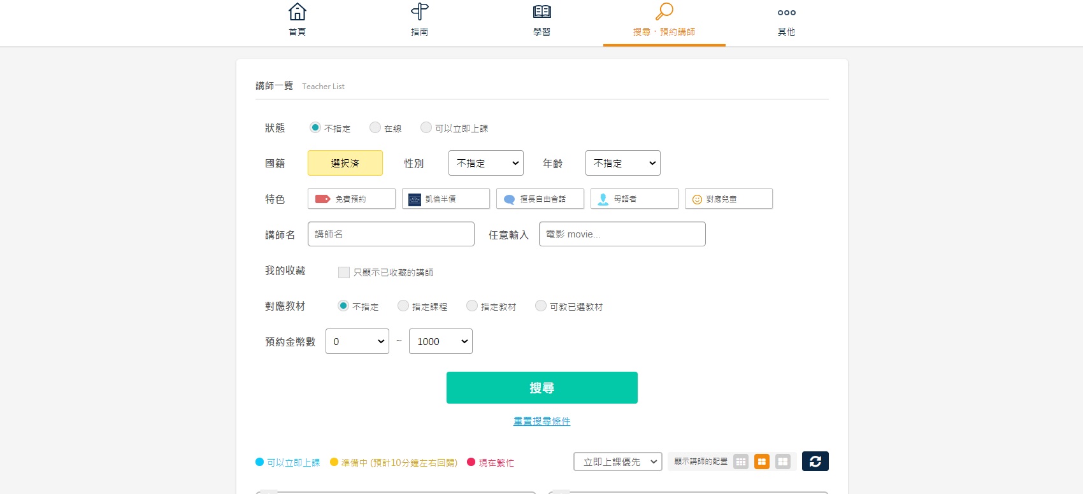Focus the 講師名 input field
1083x494 pixels.
coord(391,234)
